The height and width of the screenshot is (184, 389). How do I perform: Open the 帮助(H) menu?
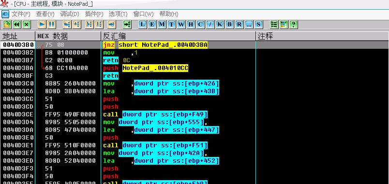pos(169,14)
